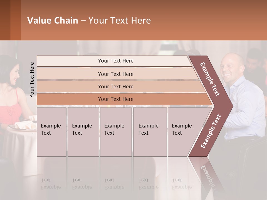
Task: Click the second "Your Text Here" bar
Action: coord(115,74)
